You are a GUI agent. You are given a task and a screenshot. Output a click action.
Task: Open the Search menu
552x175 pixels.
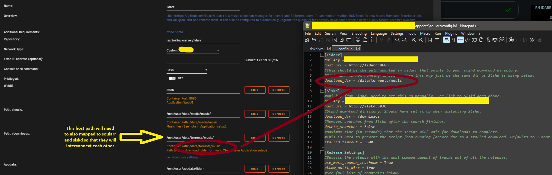pyautogui.click(x=330, y=33)
